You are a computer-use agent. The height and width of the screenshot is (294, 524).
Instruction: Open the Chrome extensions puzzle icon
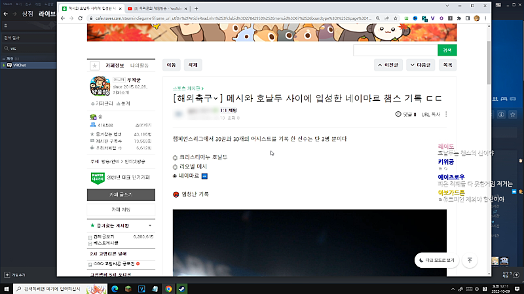pyautogui.click(x=459, y=18)
